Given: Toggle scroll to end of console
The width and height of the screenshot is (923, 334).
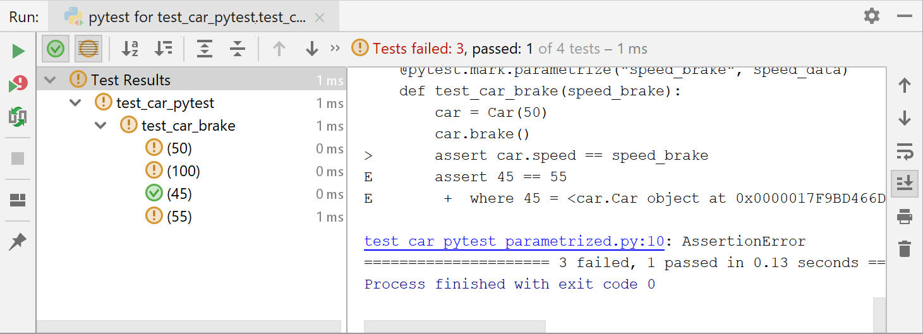Looking at the screenshot, I should pyautogui.click(x=905, y=183).
